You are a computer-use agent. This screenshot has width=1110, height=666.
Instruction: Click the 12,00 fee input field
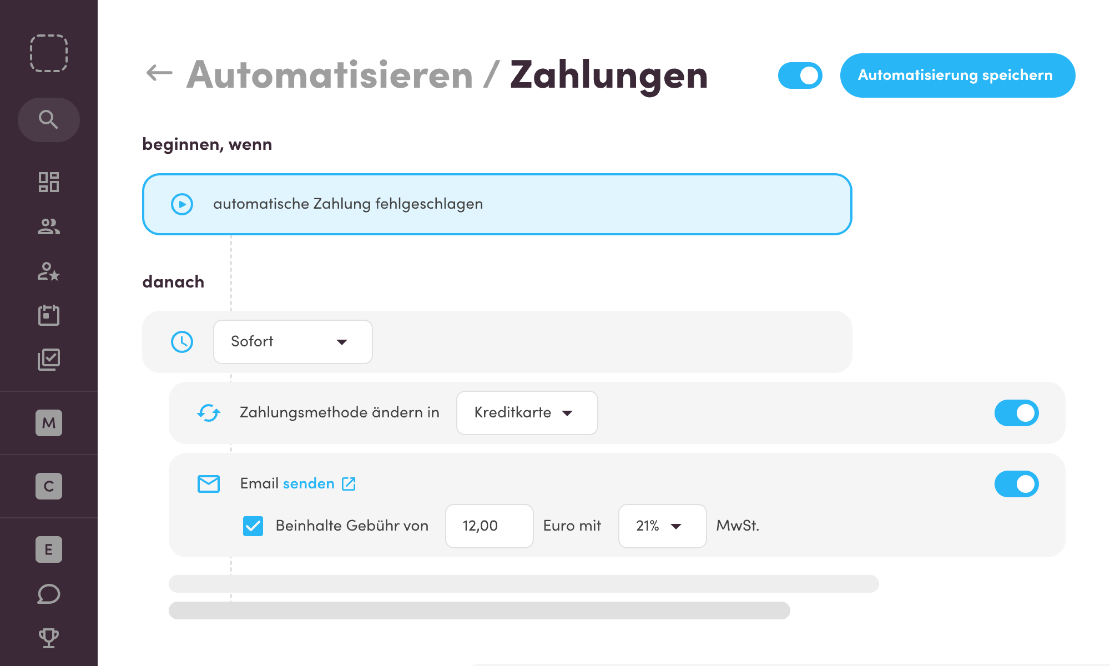(x=489, y=526)
